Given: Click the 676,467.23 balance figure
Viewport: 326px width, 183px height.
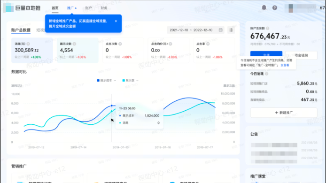Looking at the screenshot, I should [x=270, y=36].
